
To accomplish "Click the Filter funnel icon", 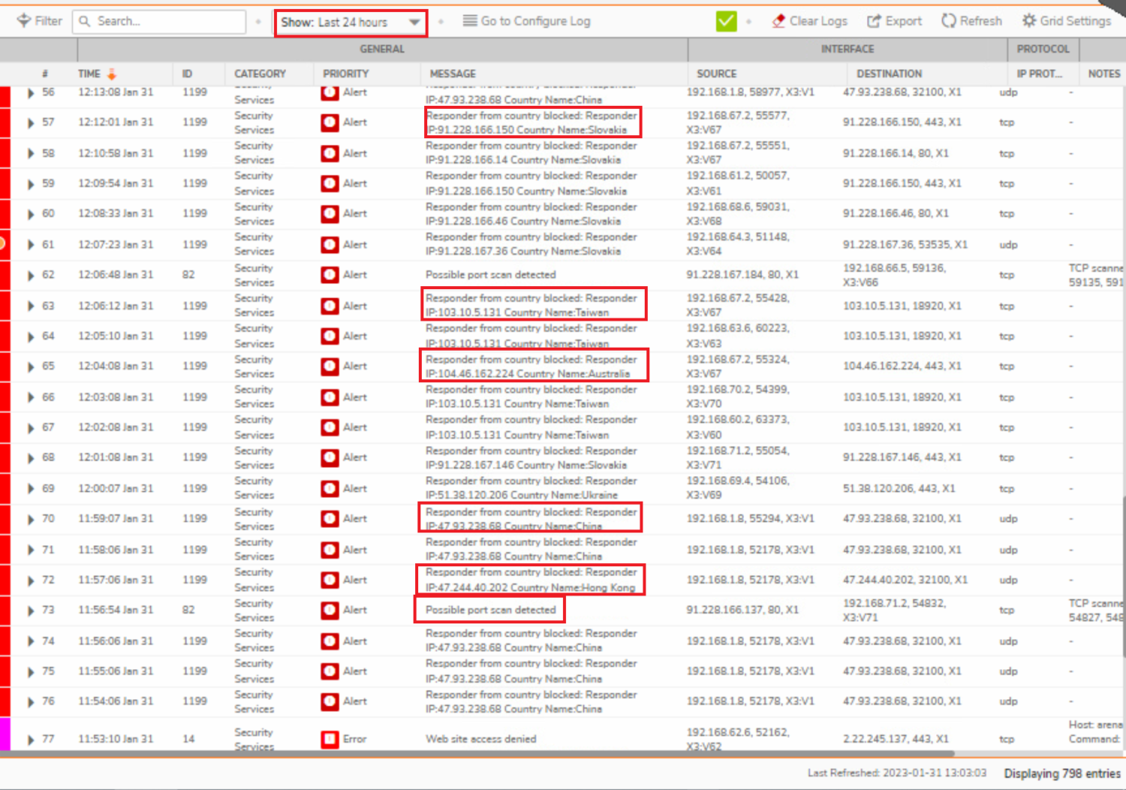I will pos(24,21).
